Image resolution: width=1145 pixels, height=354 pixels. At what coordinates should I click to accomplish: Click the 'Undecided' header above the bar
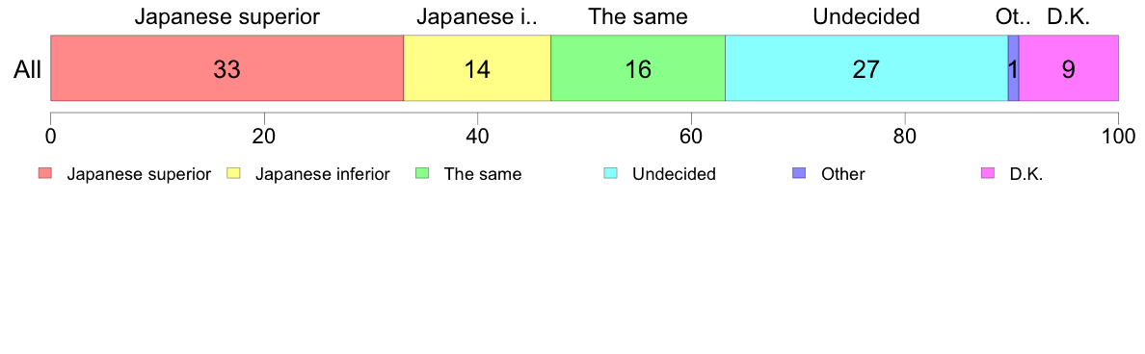pyautogui.click(x=866, y=17)
